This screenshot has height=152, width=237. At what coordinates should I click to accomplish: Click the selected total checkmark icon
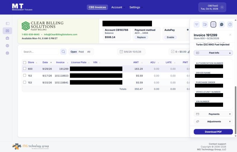pyautogui.click(x=173, y=52)
